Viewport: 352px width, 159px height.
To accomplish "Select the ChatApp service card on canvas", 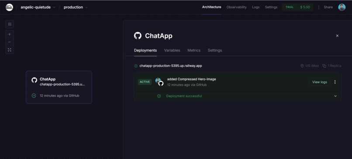I will point(59,87).
